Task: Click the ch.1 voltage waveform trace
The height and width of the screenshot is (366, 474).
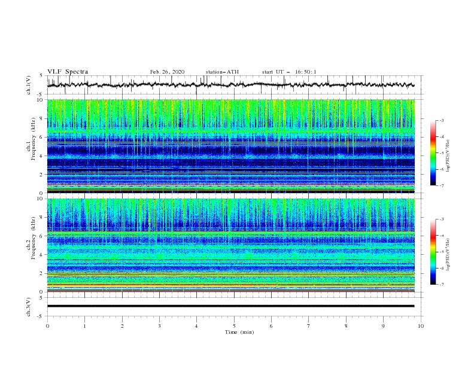Action: [x=230, y=85]
